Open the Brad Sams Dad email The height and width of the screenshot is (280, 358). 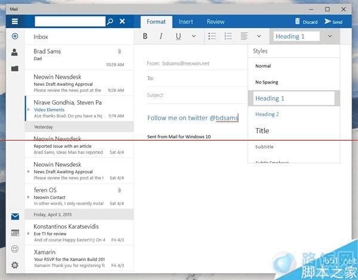[x=79, y=57]
